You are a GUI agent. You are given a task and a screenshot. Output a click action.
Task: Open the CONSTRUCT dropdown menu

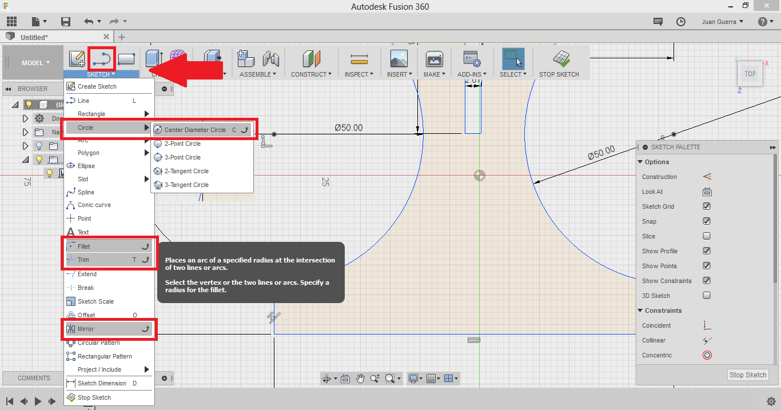click(312, 74)
